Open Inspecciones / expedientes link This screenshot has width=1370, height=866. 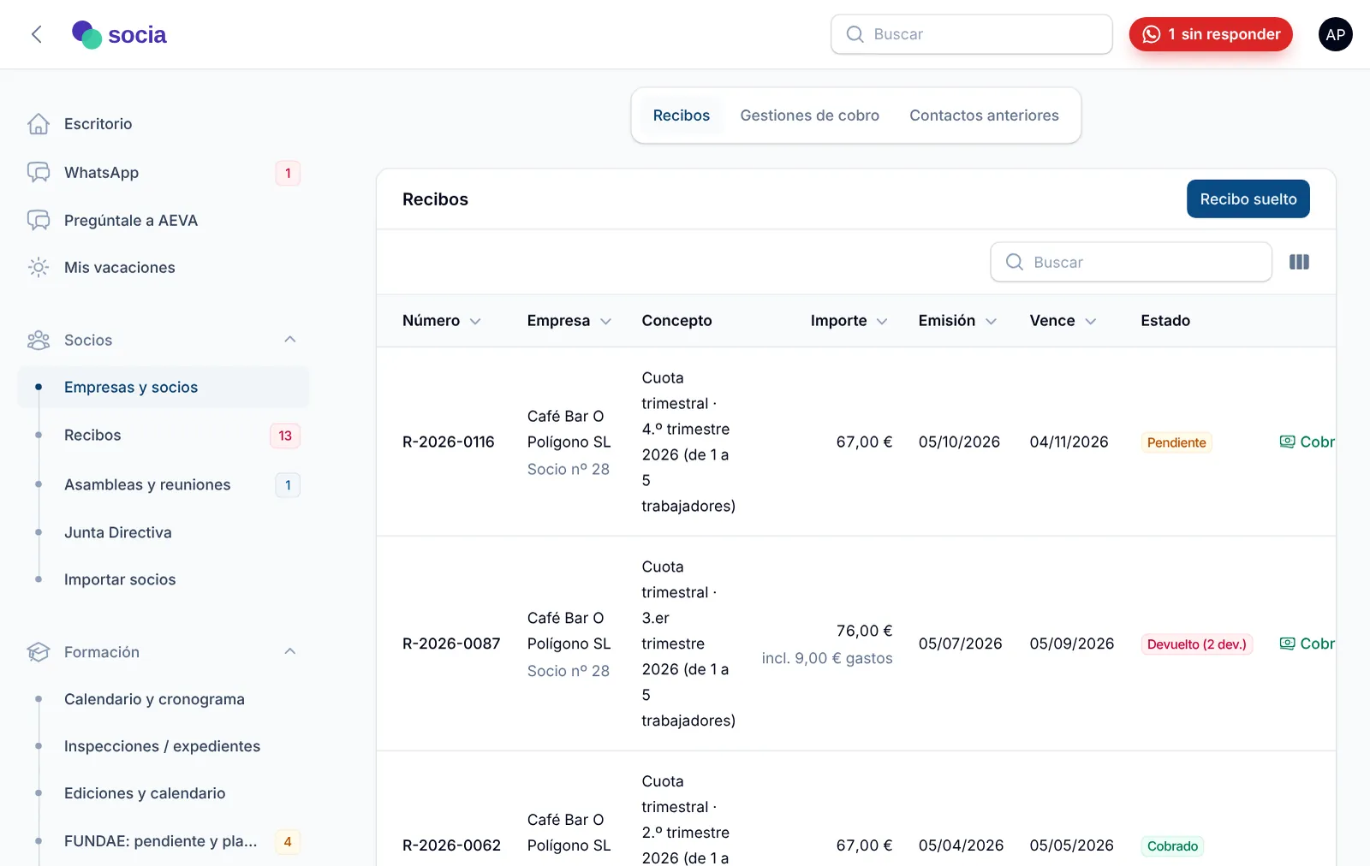(163, 746)
